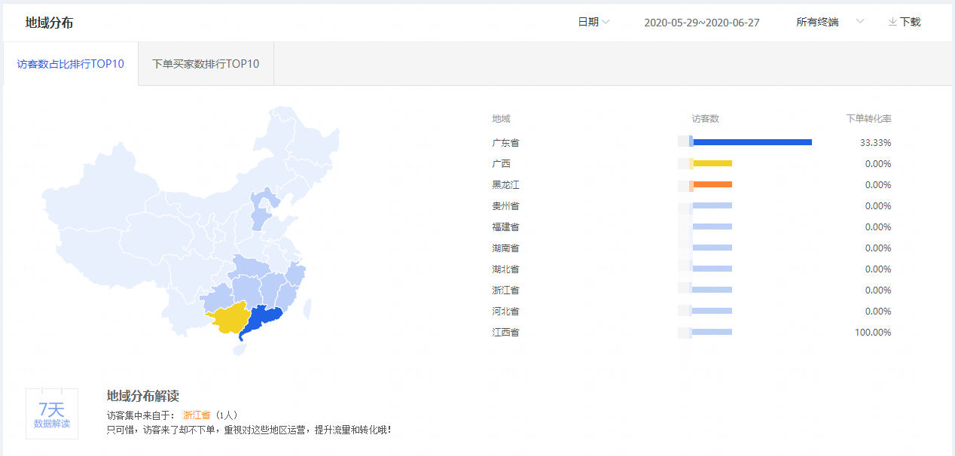Click date range 2020-05-29~2020-06-27

(x=701, y=23)
